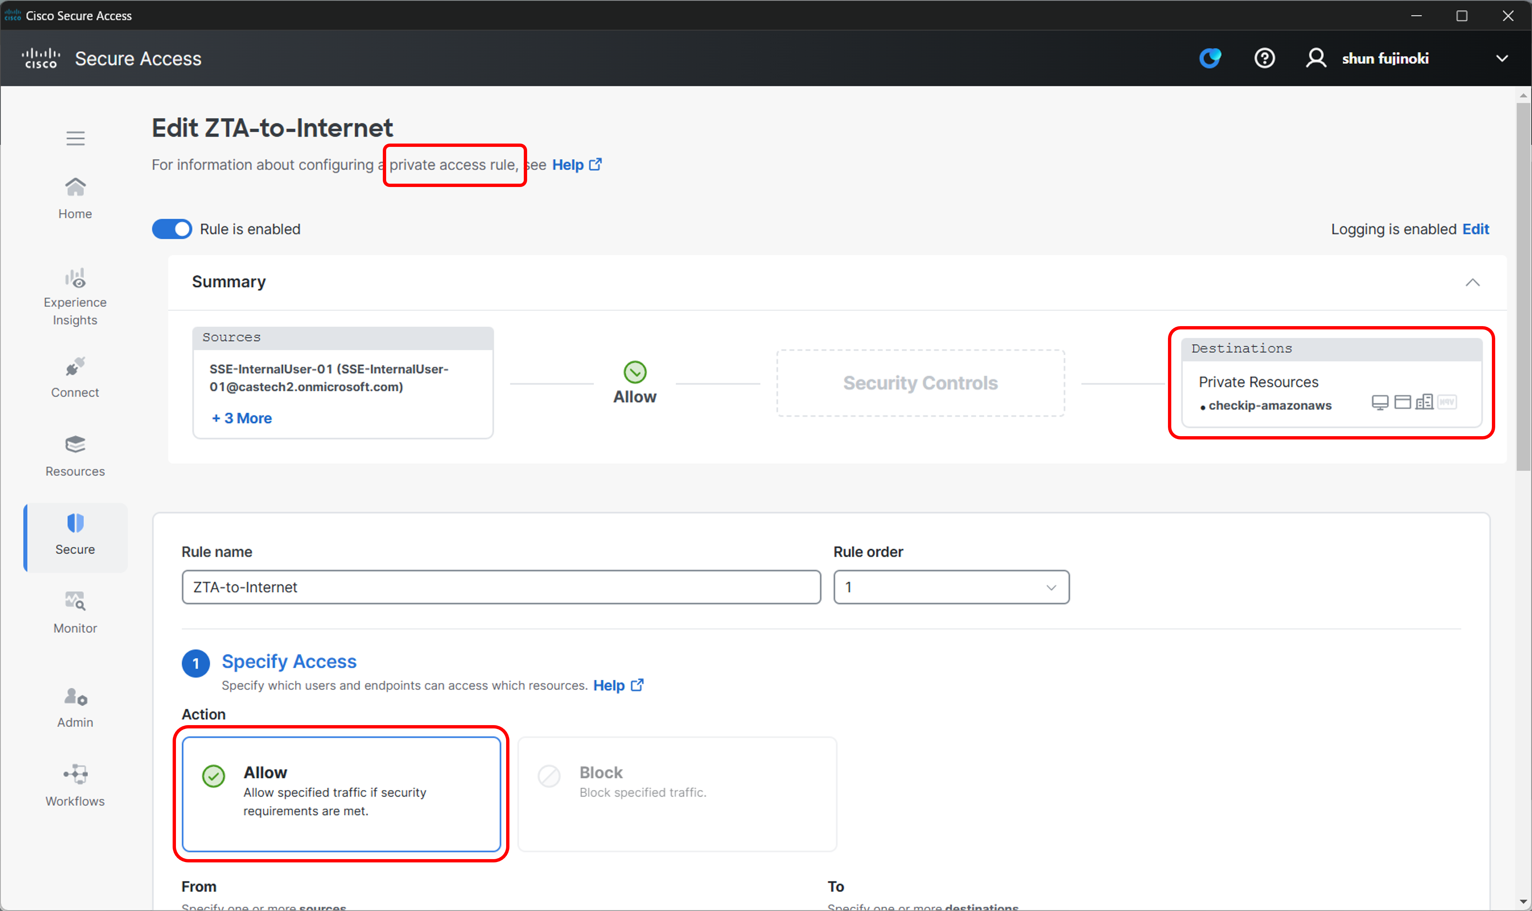Click + 3 More sources link
This screenshot has height=911, width=1532.
[x=241, y=418]
